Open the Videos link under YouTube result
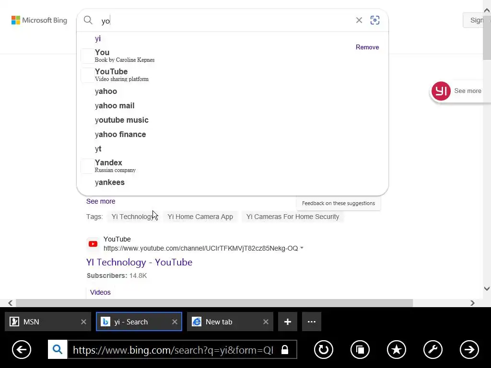Screen dimensions: 491x368 click(100, 292)
